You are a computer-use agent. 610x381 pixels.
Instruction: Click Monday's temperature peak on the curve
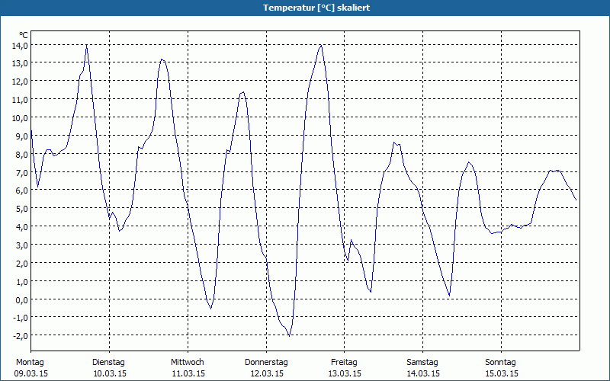86,46
